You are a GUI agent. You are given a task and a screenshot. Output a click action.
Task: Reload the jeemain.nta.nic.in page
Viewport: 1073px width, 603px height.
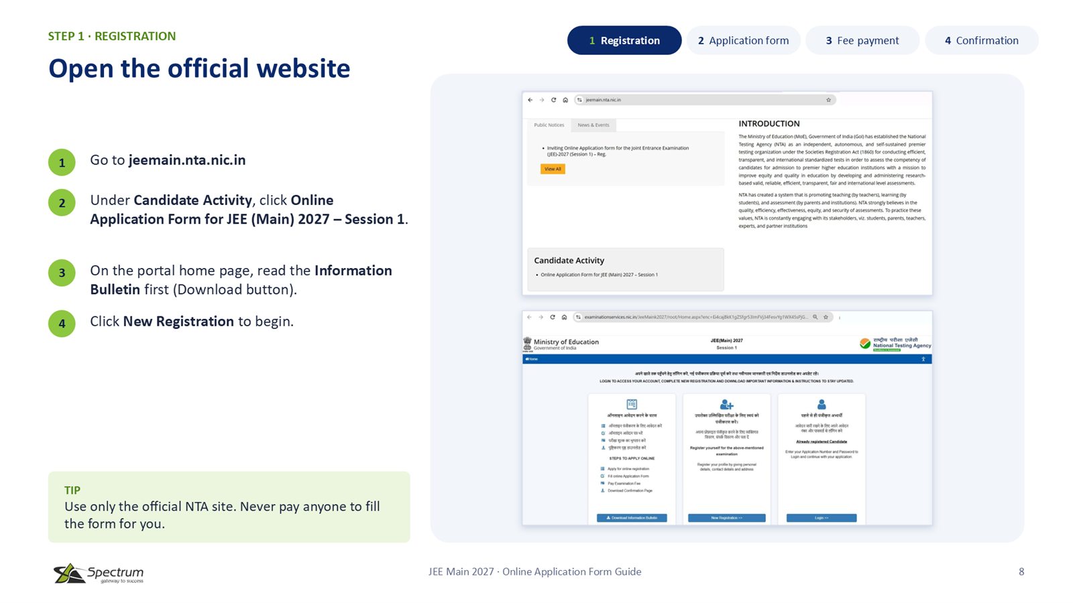pyautogui.click(x=554, y=100)
